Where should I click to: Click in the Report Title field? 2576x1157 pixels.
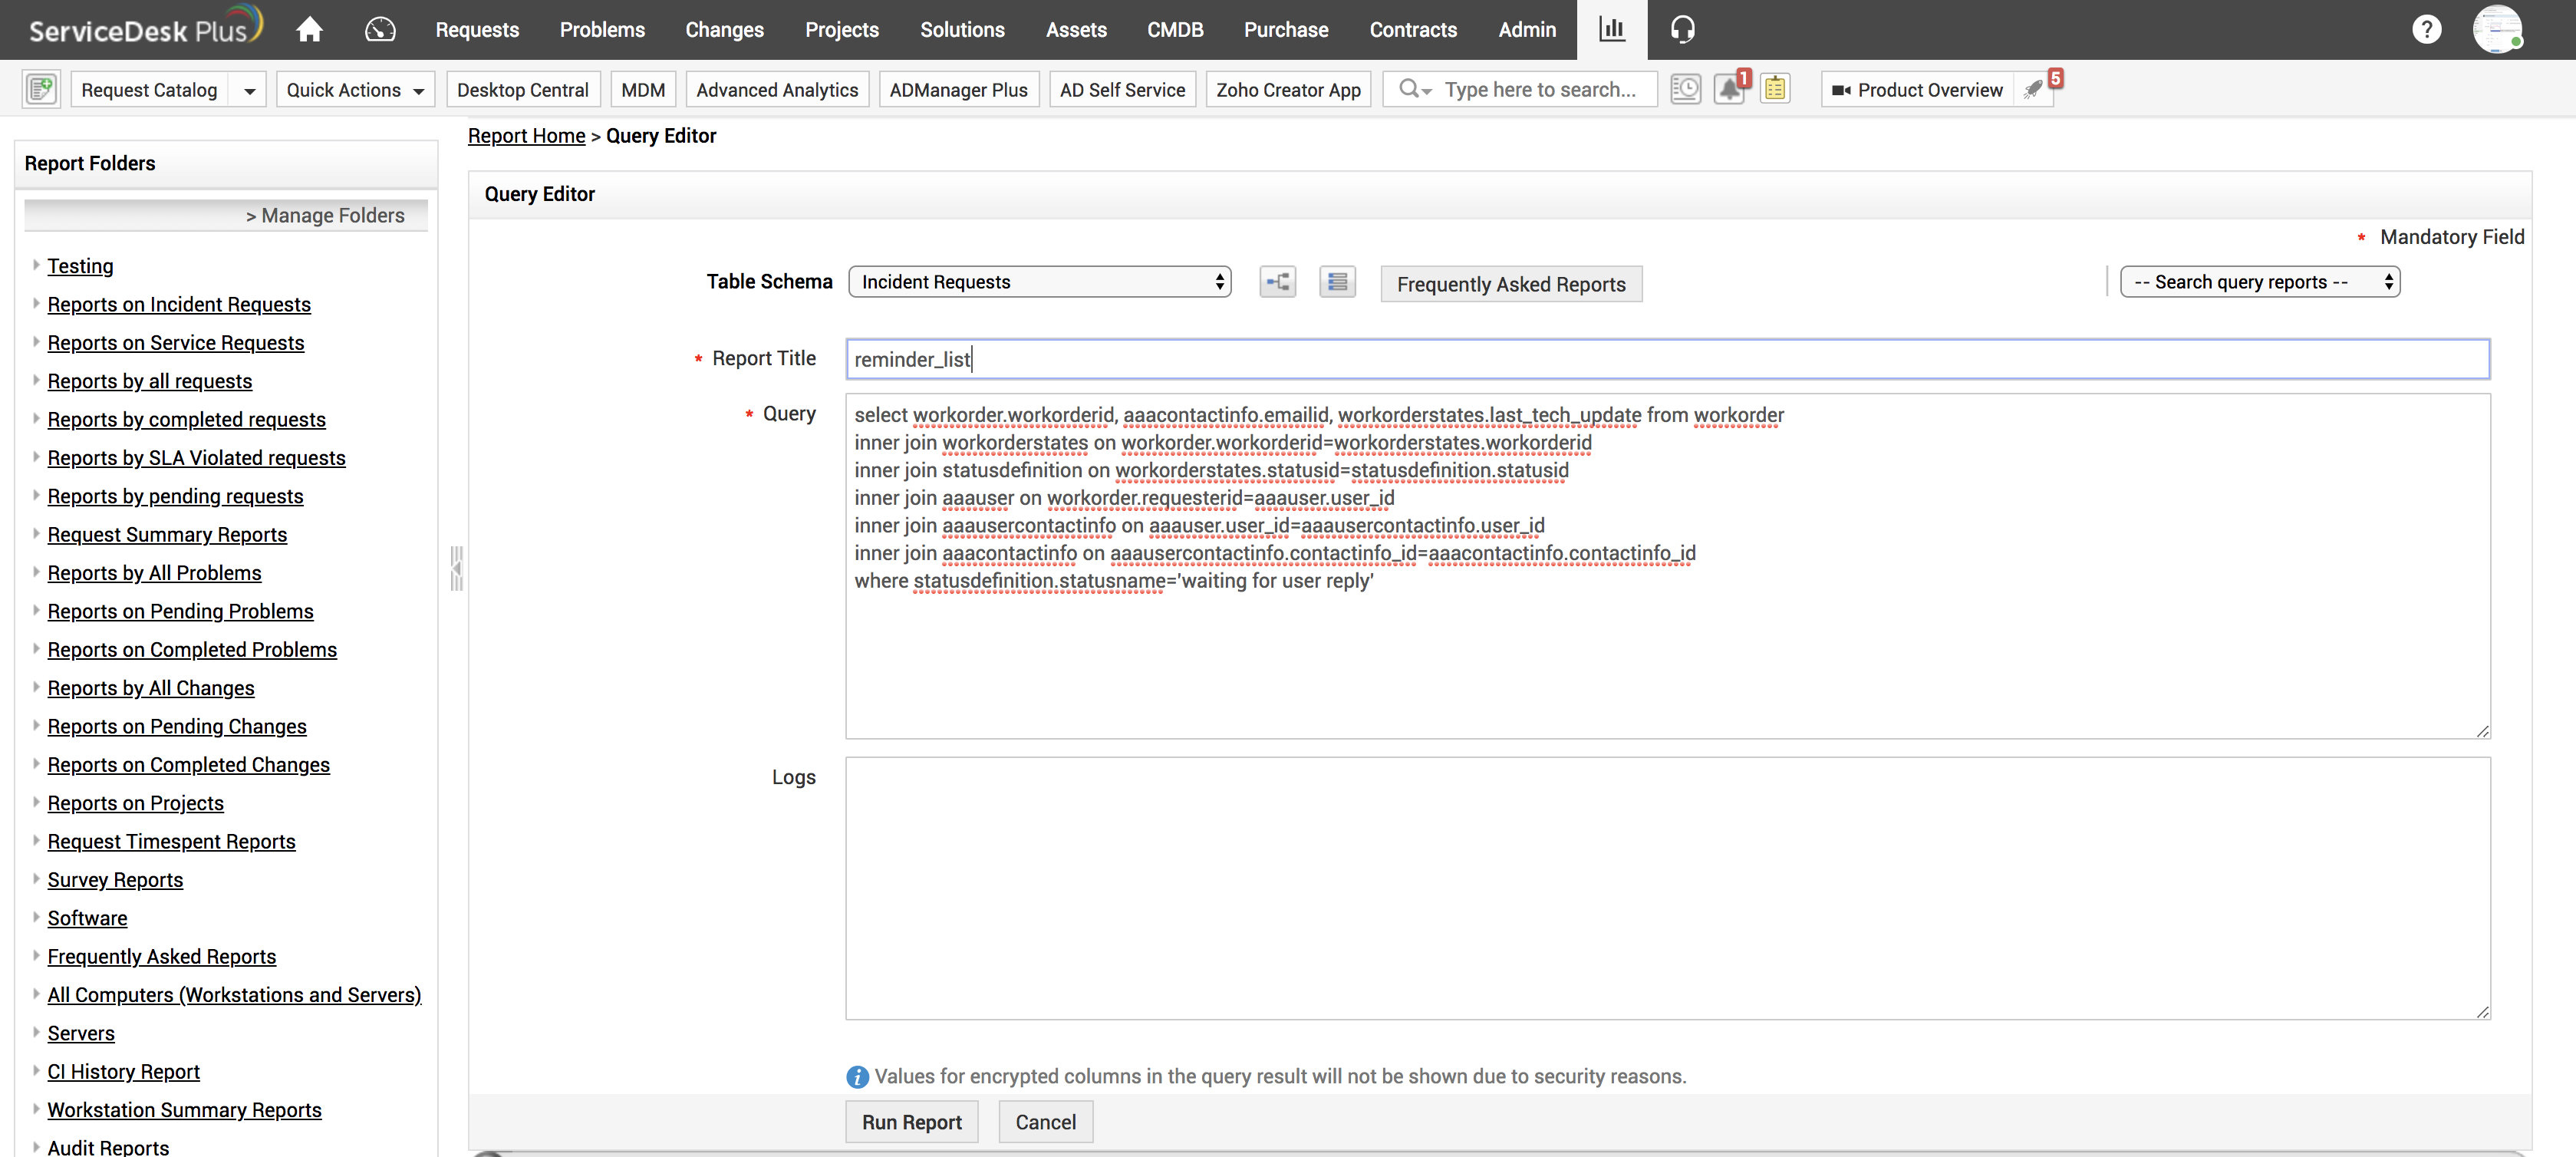(x=1666, y=359)
